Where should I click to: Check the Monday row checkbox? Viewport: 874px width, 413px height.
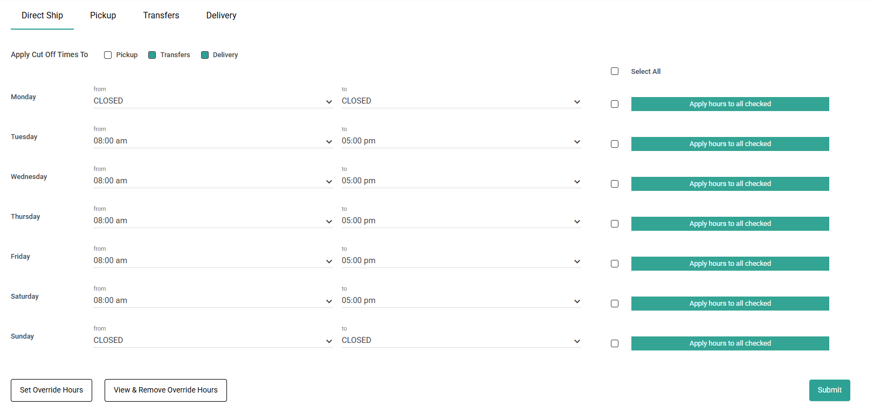tap(615, 104)
